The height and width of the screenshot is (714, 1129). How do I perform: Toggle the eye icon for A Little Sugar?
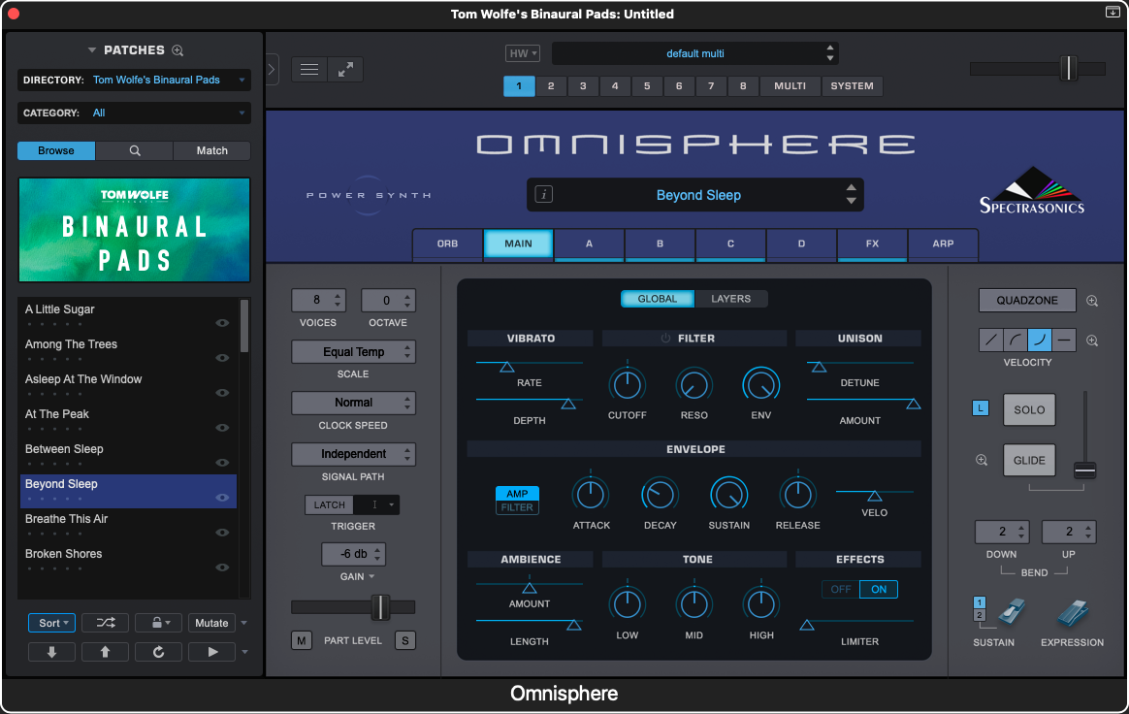(222, 323)
